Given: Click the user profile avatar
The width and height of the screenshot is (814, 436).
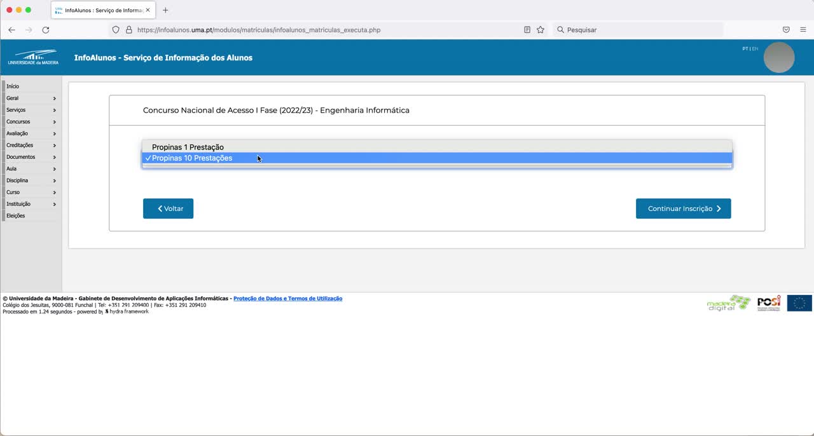Looking at the screenshot, I should [778, 58].
